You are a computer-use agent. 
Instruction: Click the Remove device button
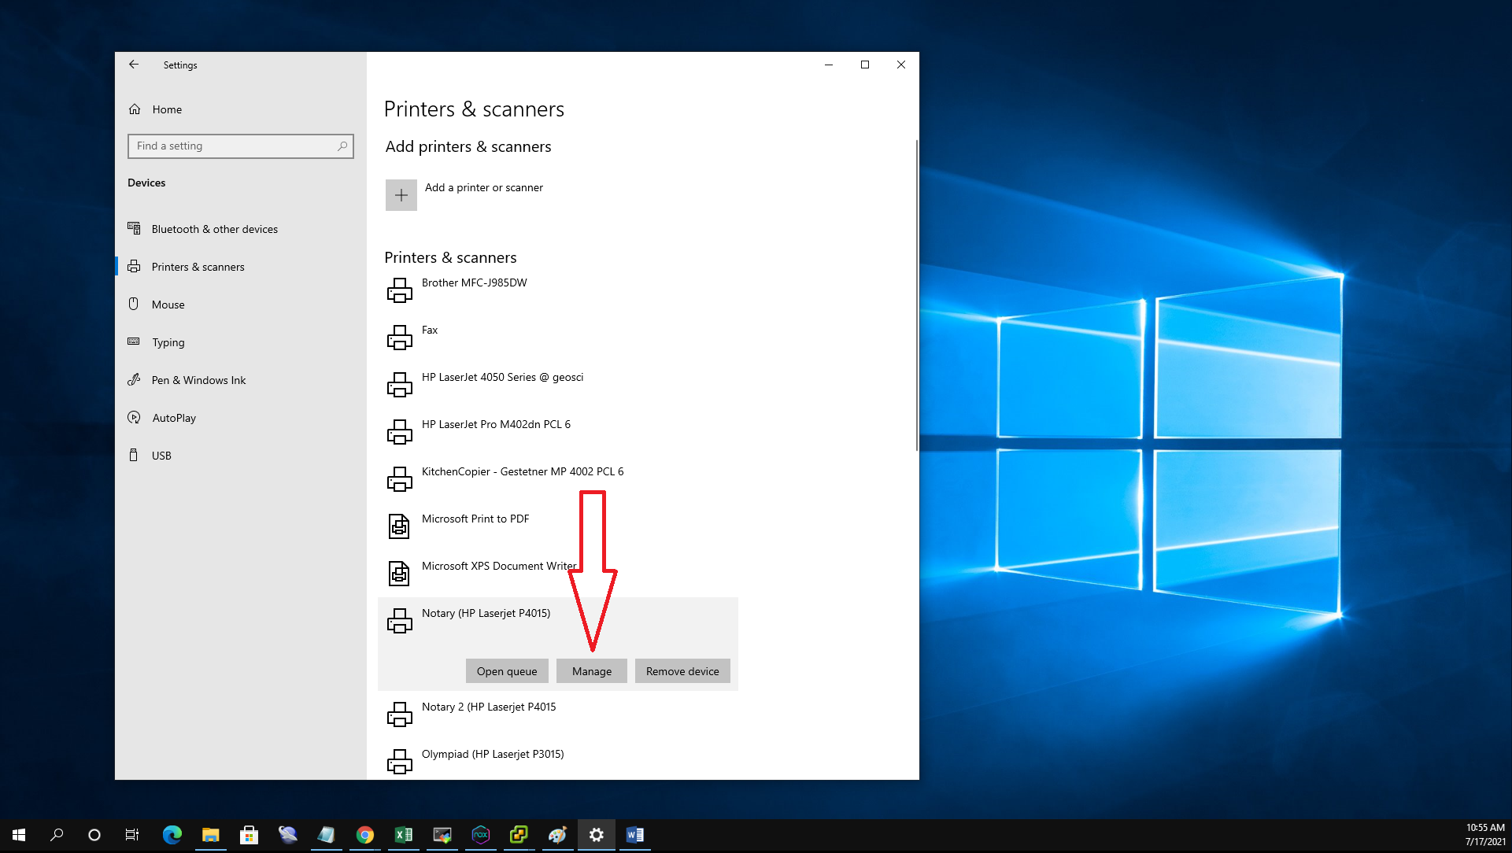[x=682, y=671]
